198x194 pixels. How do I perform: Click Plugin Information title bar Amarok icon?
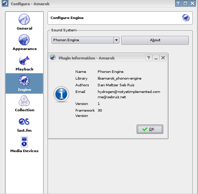pyautogui.click(x=53, y=57)
